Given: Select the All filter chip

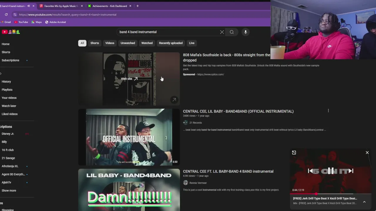Looking at the screenshot, I should point(82,43).
